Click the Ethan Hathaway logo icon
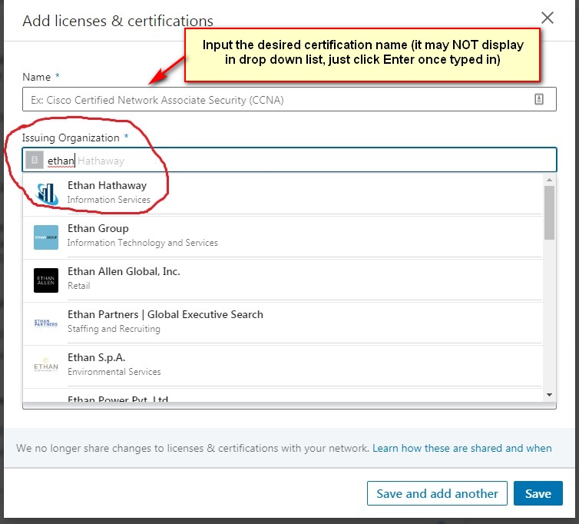Image resolution: width=579 pixels, height=524 pixels. [x=46, y=194]
